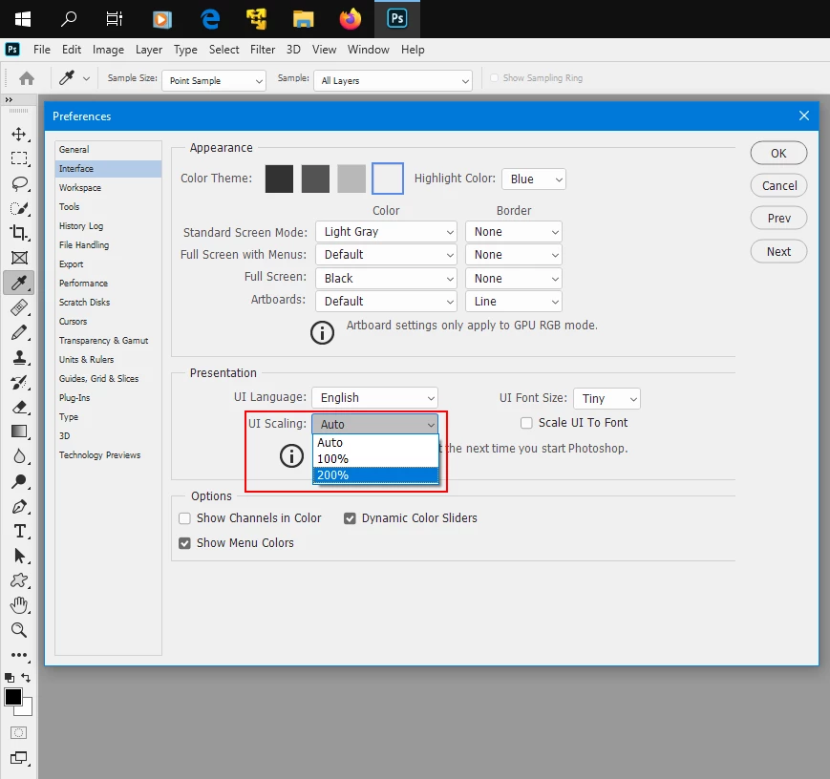The width and height of the screenshot is (830, 779).
Task: Open the Window menu
Action: [x=369, y=50]
